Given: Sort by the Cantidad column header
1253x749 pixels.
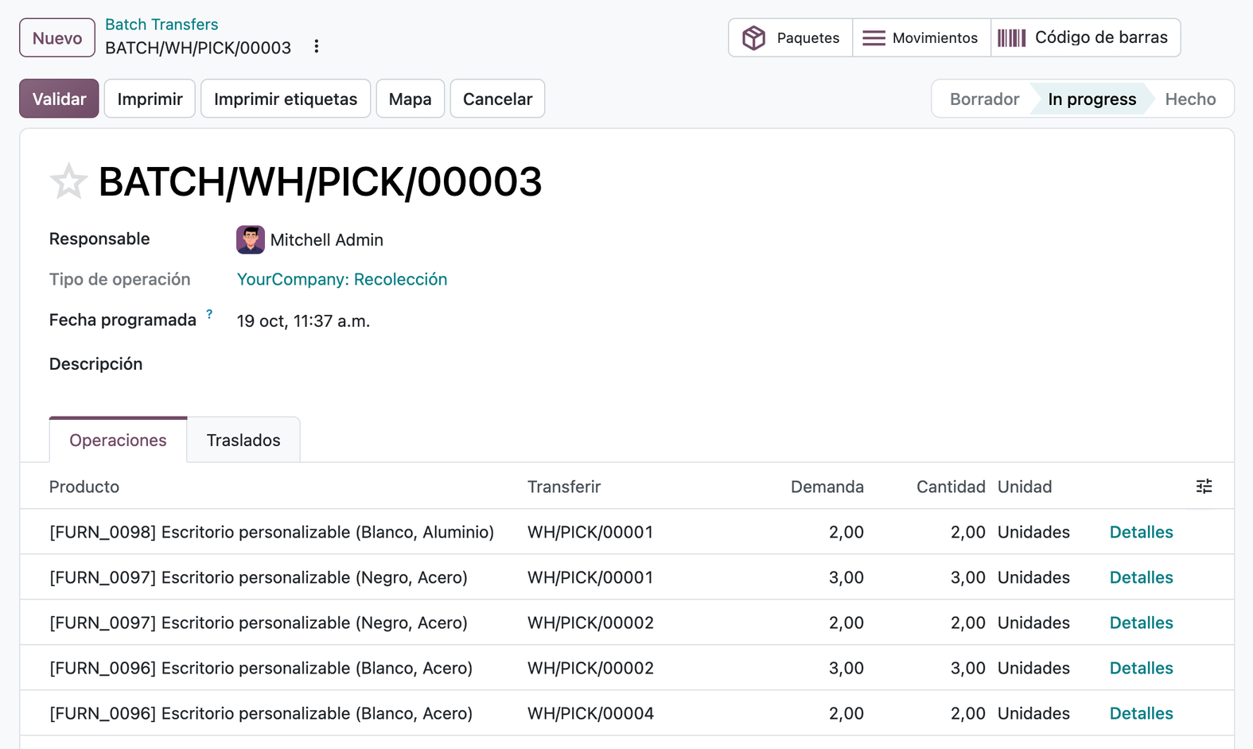Looking at the screenshot, I should click(951, 487).
